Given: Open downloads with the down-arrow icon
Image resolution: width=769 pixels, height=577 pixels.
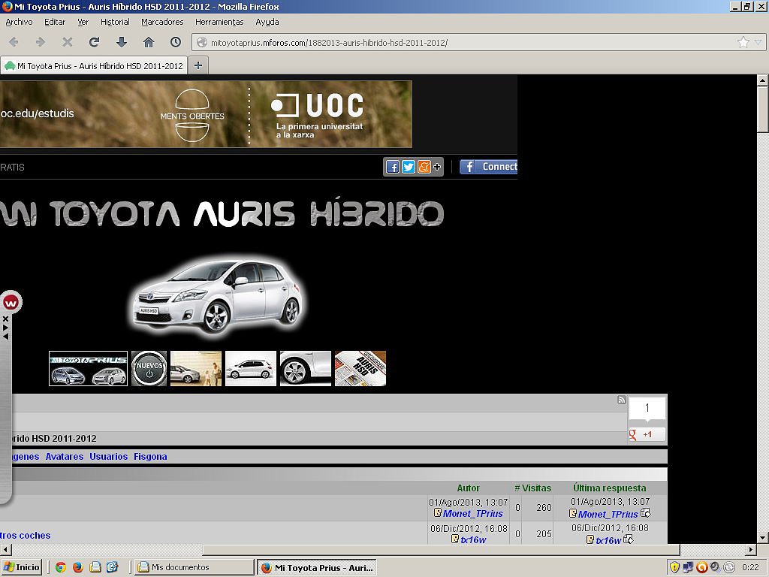Looking at the screenshot, I should (x=121, y=42).
